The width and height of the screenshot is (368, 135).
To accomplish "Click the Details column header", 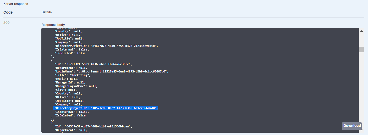I will tap(47, 12).
